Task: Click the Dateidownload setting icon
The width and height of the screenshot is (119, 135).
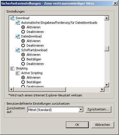Action: click(x=18, y=36)
